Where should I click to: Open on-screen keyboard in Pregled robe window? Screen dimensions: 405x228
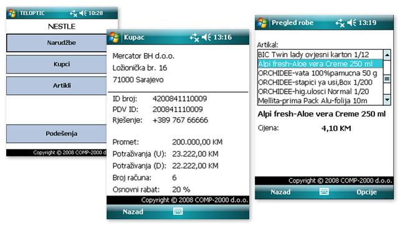[x=324, y=191]
